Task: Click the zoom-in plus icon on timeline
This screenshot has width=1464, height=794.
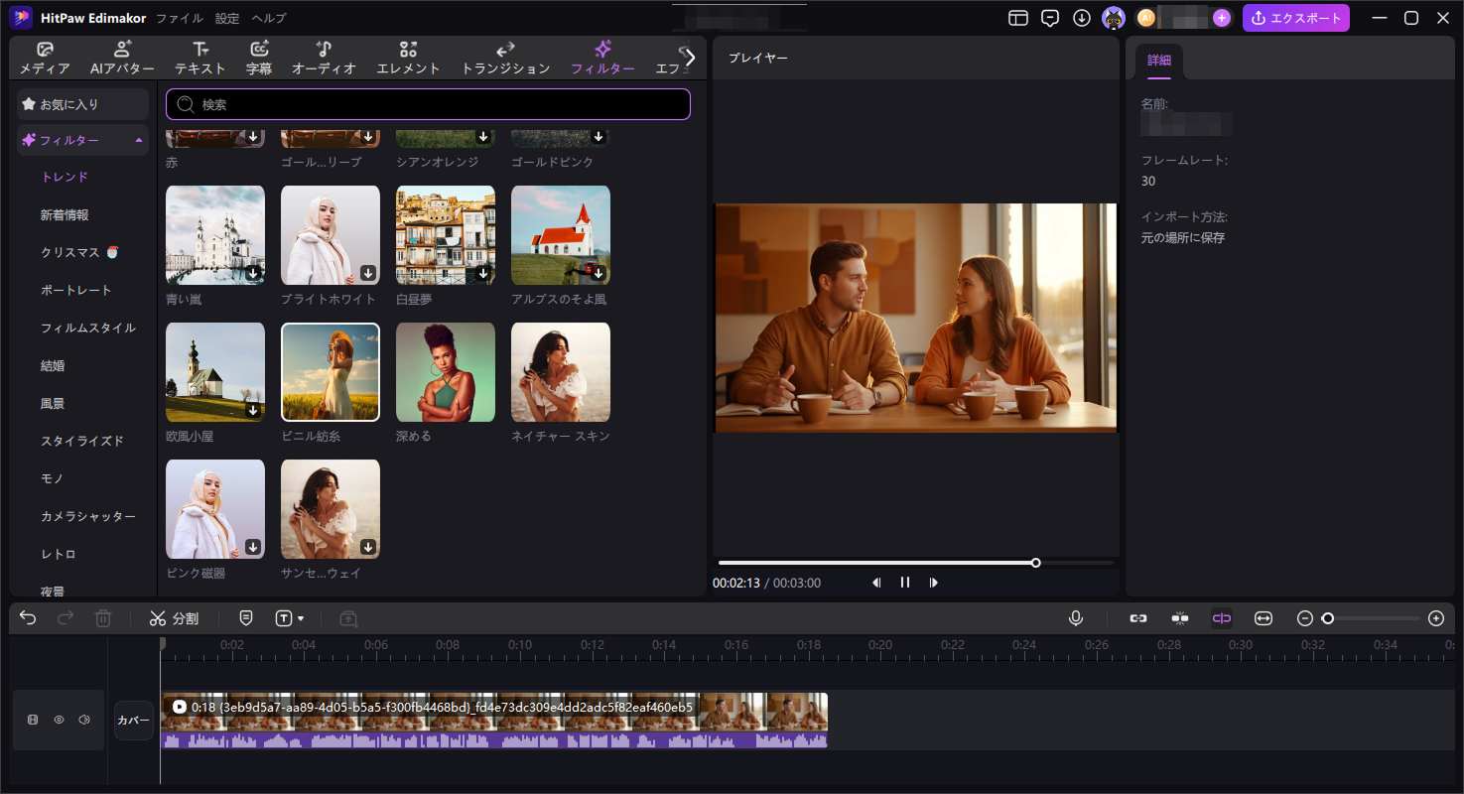Action: (1435, 618)
